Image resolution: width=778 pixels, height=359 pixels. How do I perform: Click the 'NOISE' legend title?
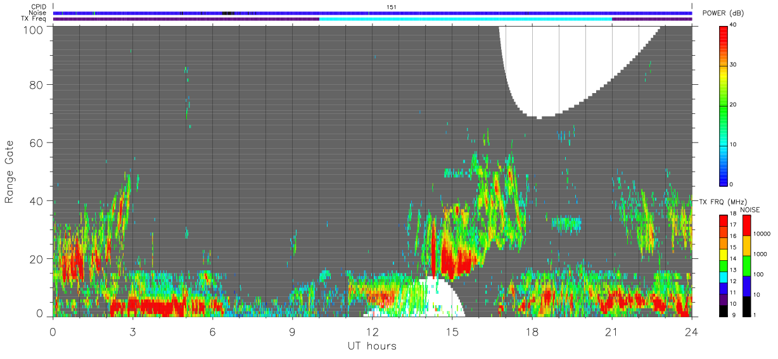(749, 210)
